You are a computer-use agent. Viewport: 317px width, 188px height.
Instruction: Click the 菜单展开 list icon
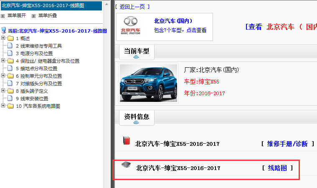coord(3,16)
